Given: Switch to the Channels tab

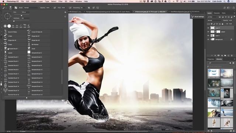Looking at the screenshot, I should pos(217,13).
